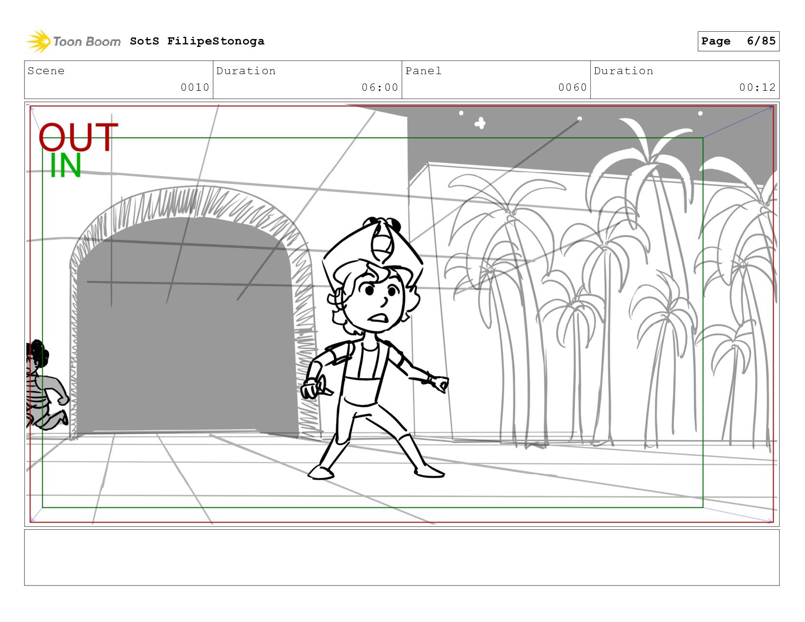
Task: Click the 'Scene' header label
Action: pyautogui.click(x=46, y=71)
